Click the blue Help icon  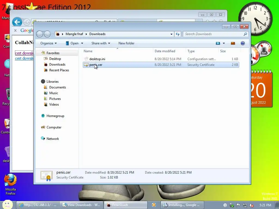(243, 43)
